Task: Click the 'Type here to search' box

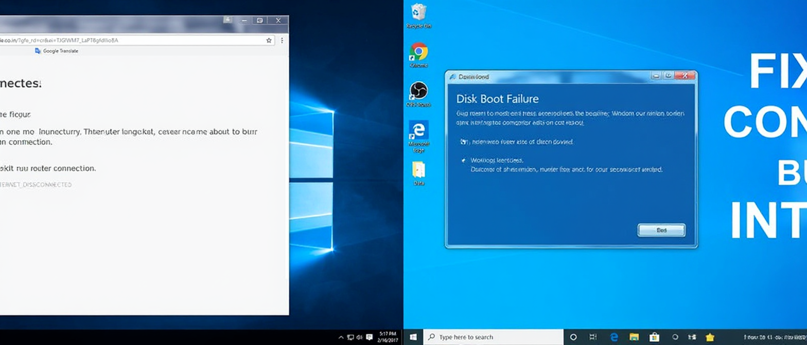Action: (x=493, y=337)
